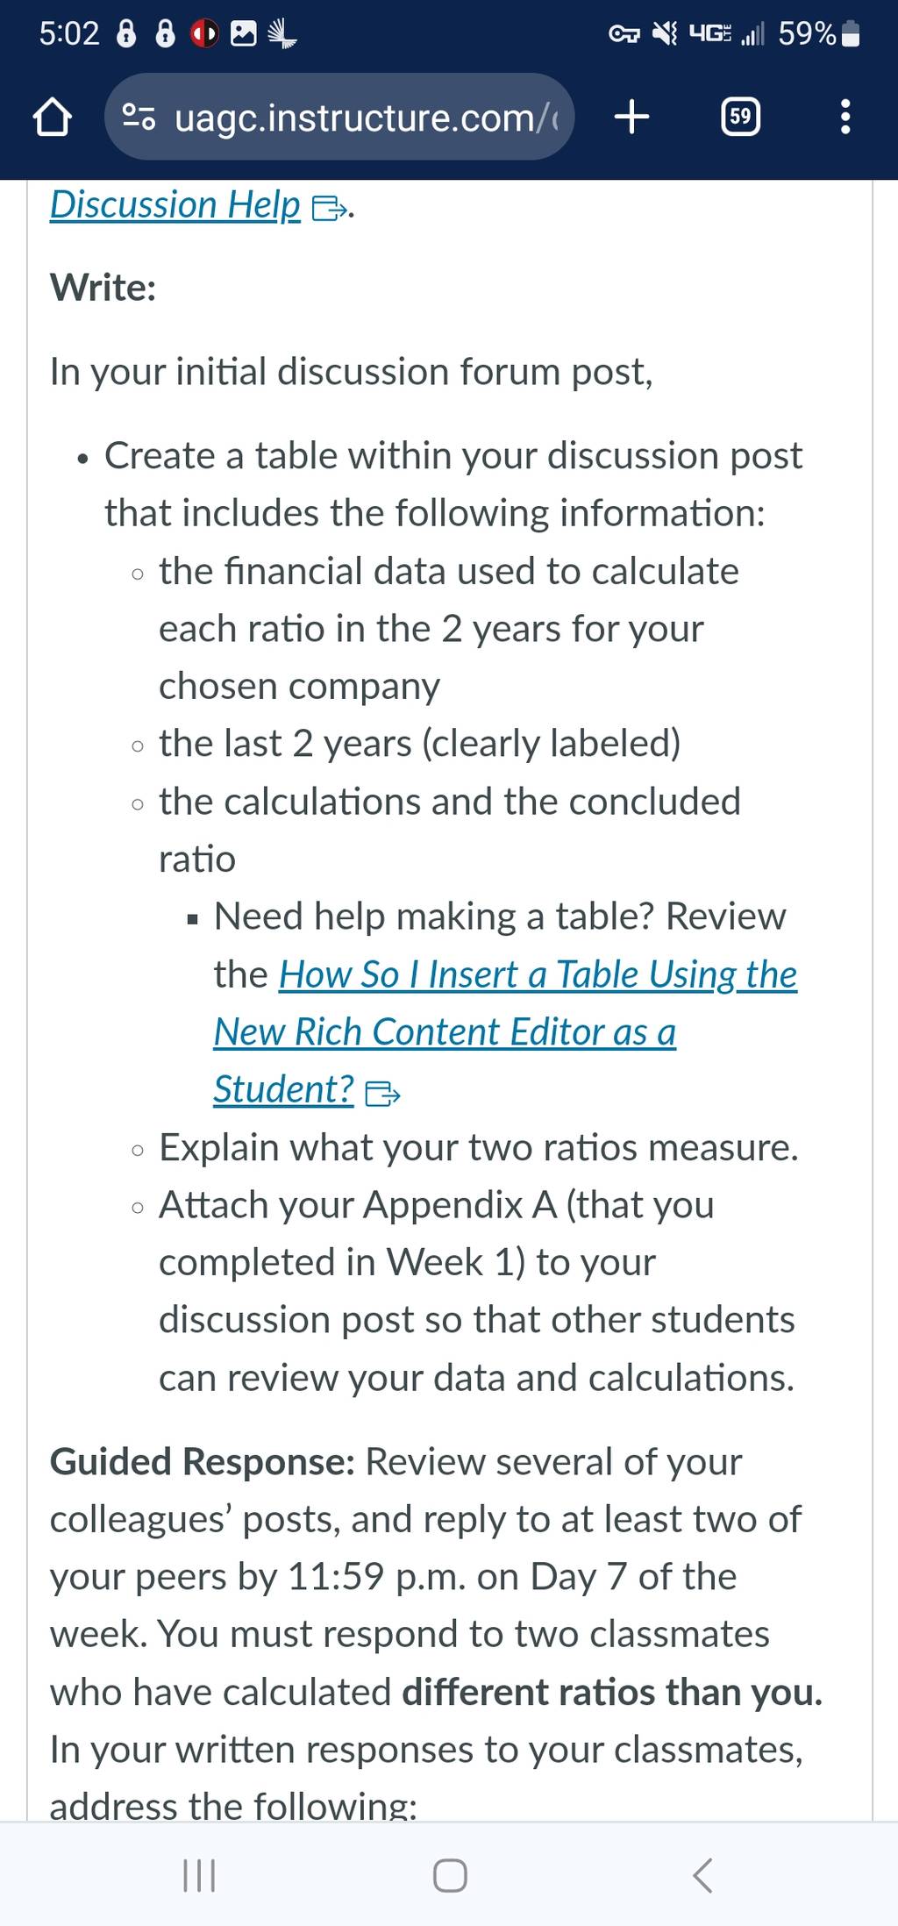This screenshot has width=898, height=1926.
Task: Tap Android home navigation button
Action: tap(450, 1875)
